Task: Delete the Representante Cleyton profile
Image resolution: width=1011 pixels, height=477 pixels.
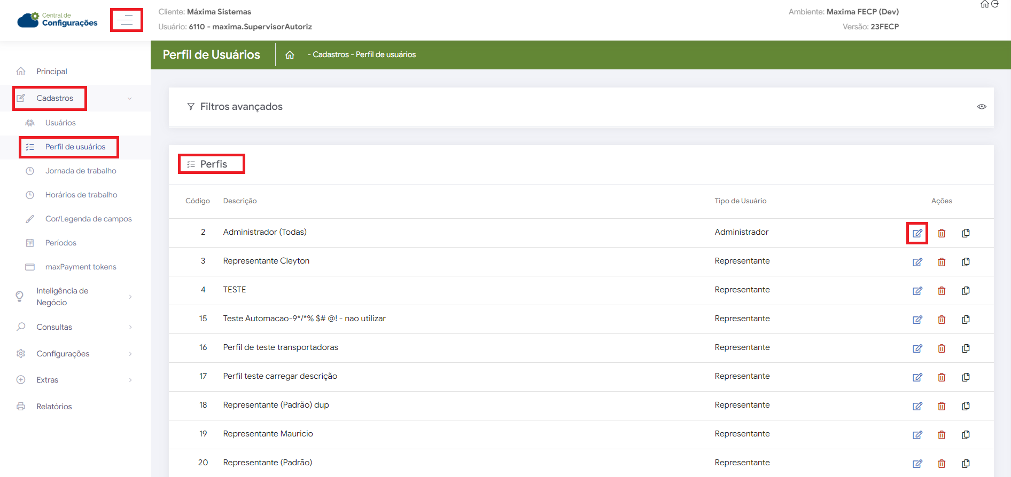Action: click(x=942, y=262)
